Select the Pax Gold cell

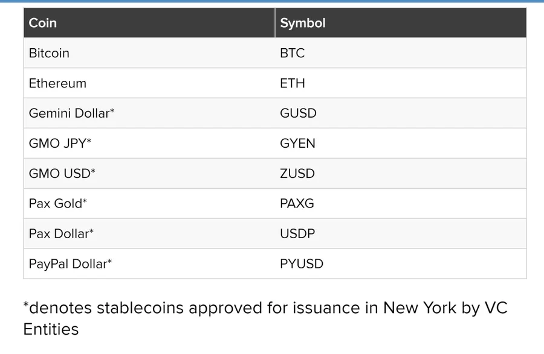tap(149, 203)
